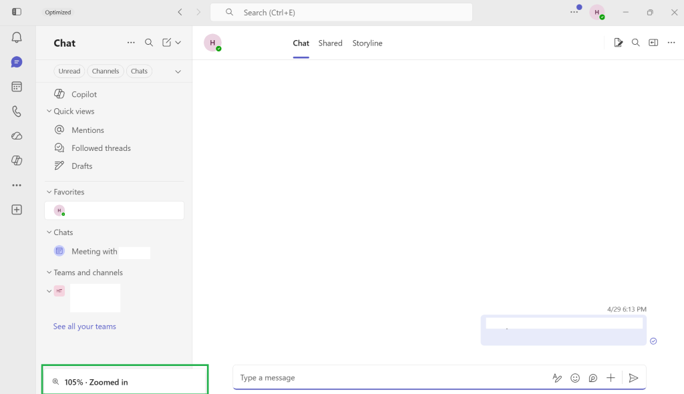This screenshot has height=394, width=684.
Task: Open notes icon in chat header
Action: pos(618,42)
